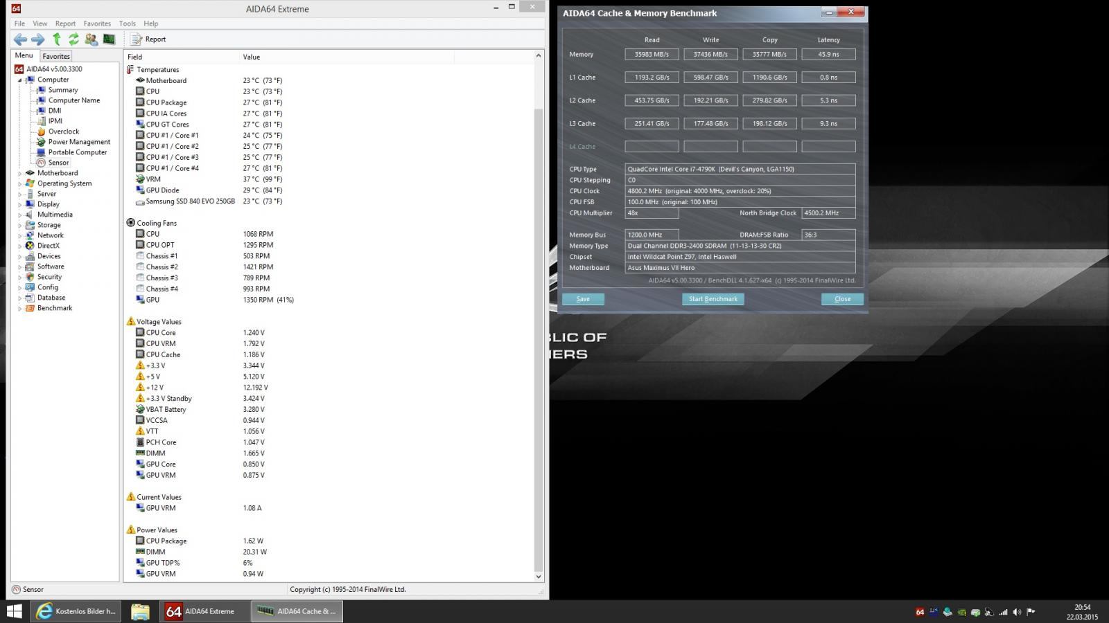This screenshot has height=623, width=1109.
Task: Click the Portable Computer icon in the tree
Action: (41, 152)
